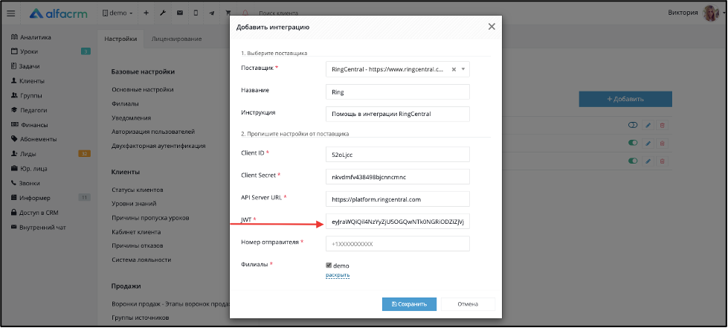Click the раскрыть link under branches
This screenshot has height=328, width=728.
338,275
